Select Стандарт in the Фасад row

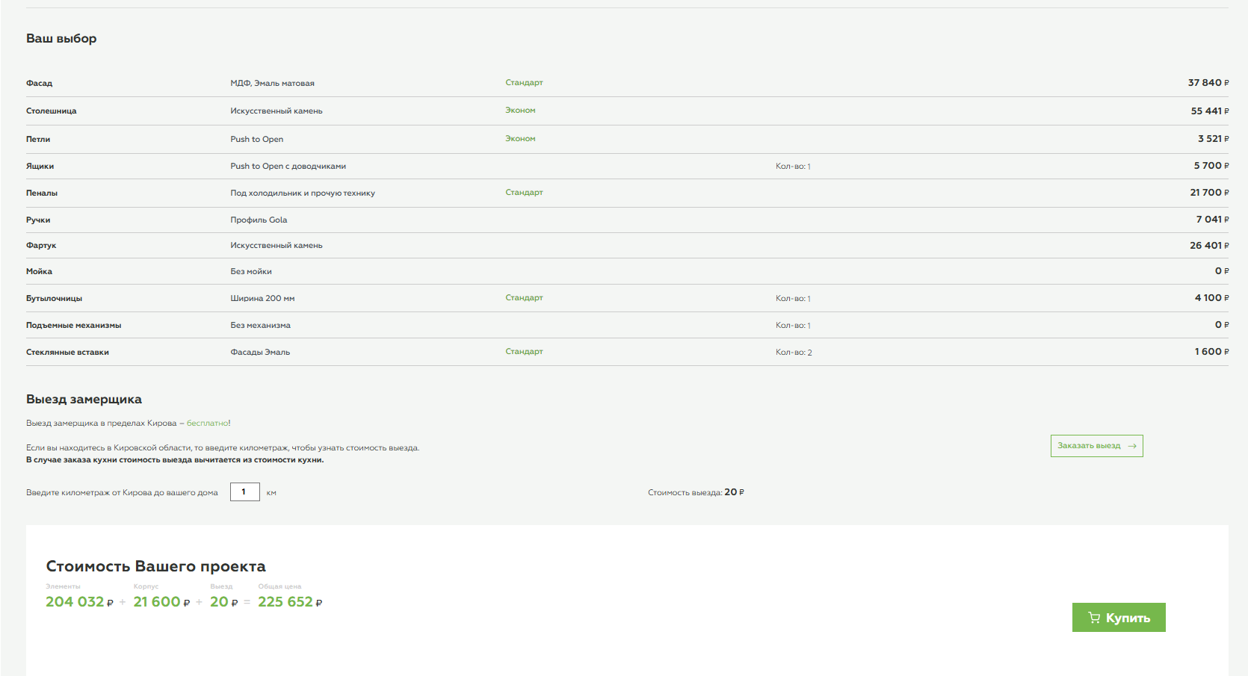(x=524, y=83)
